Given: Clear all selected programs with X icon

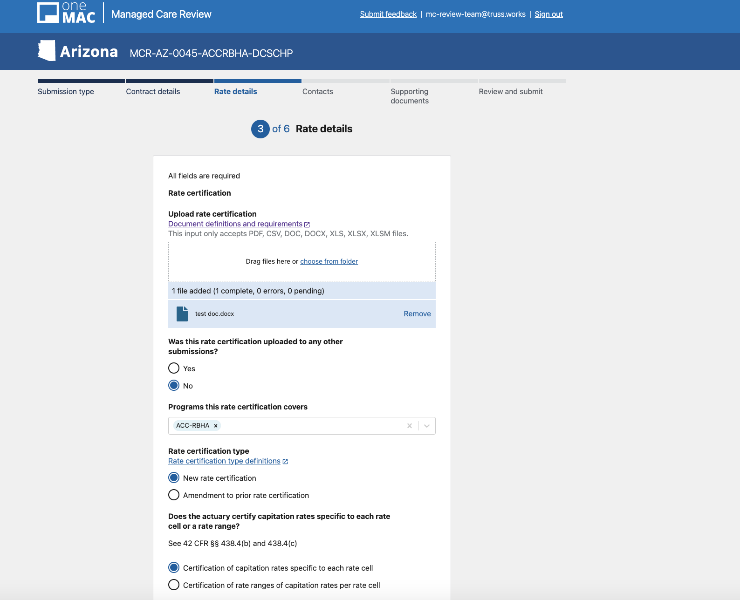Looking at the screenshot, I should point(410,426).
